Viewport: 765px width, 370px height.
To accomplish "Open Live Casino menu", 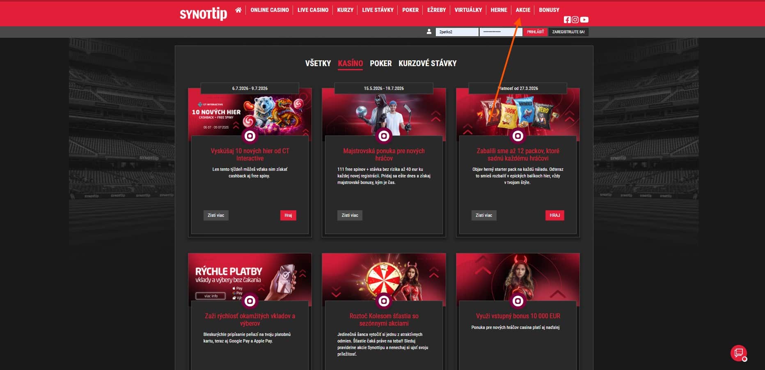I will (x=313, y=10).
